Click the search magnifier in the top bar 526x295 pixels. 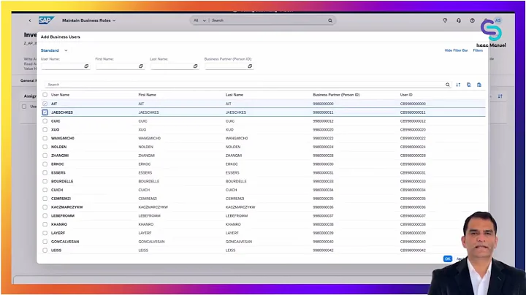[x=330, y=20]
